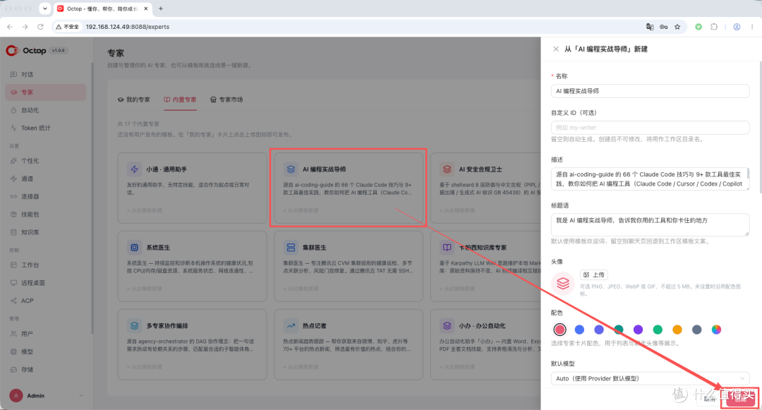Select the slate gray color swatch
762x410 pixels.
[697, 330]
